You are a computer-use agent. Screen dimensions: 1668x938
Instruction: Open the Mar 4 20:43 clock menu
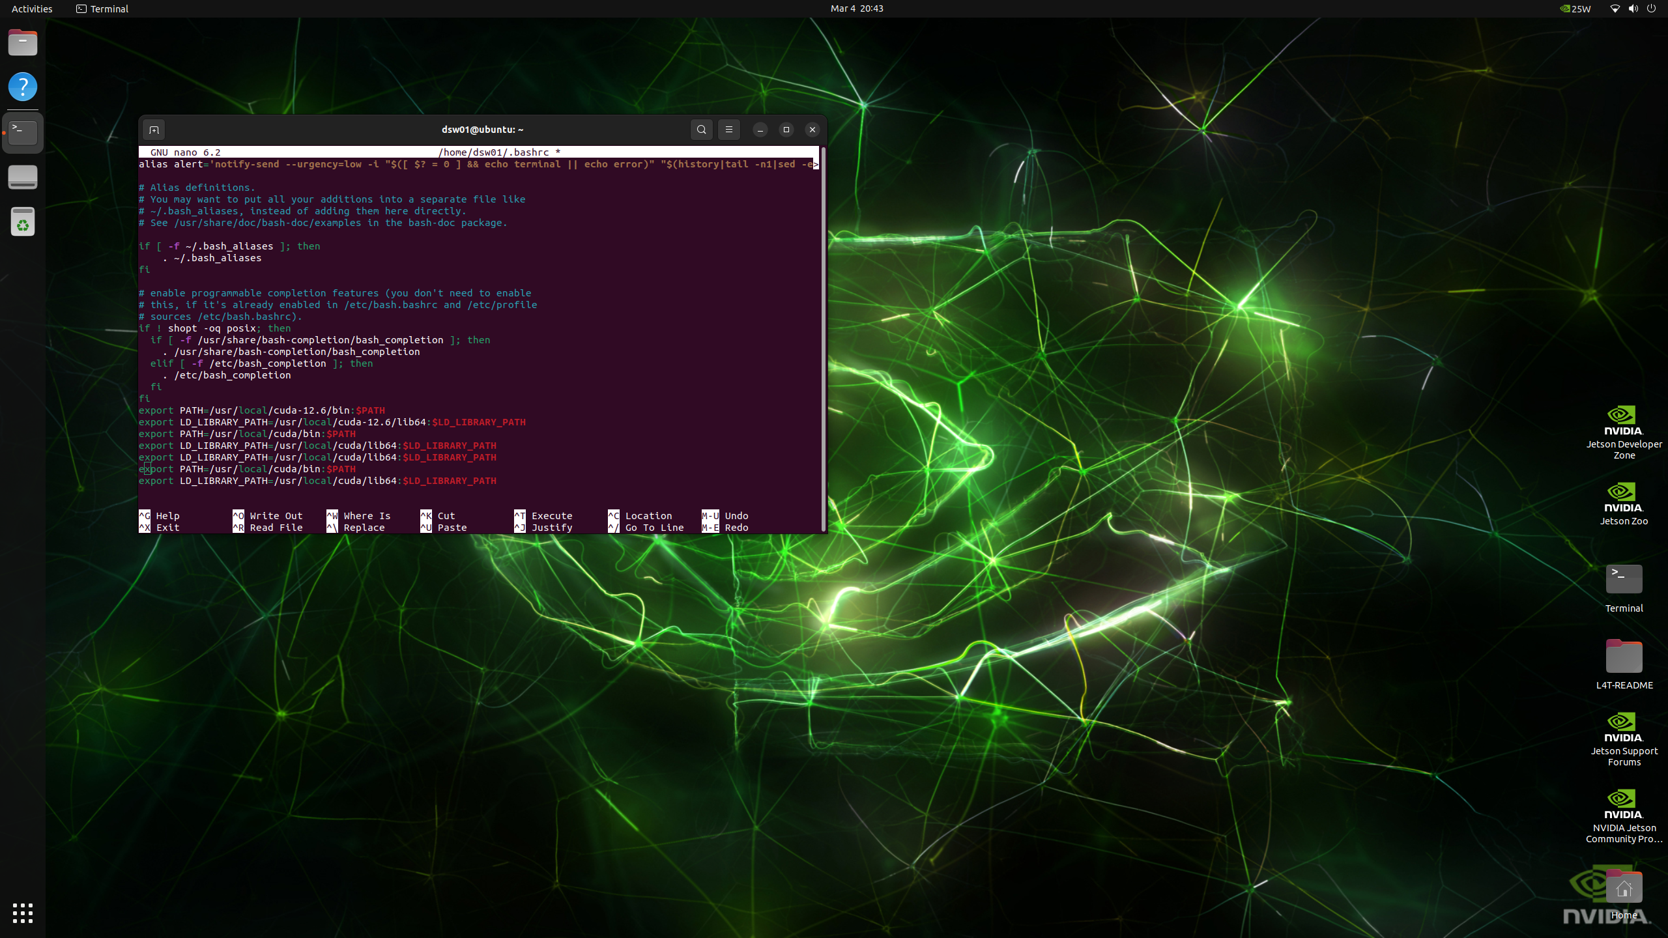[x=856, y=8]
